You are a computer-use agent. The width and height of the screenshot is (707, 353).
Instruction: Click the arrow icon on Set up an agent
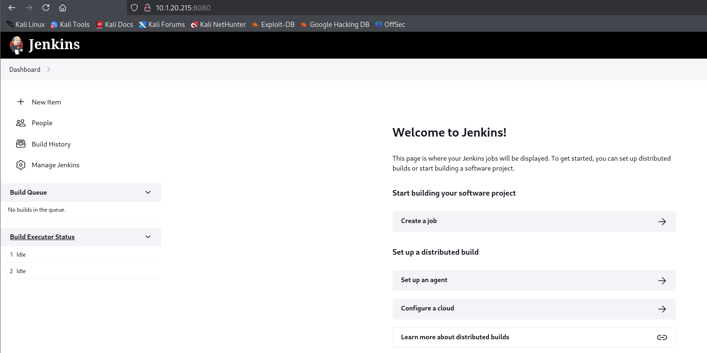[x=662, y=280]
